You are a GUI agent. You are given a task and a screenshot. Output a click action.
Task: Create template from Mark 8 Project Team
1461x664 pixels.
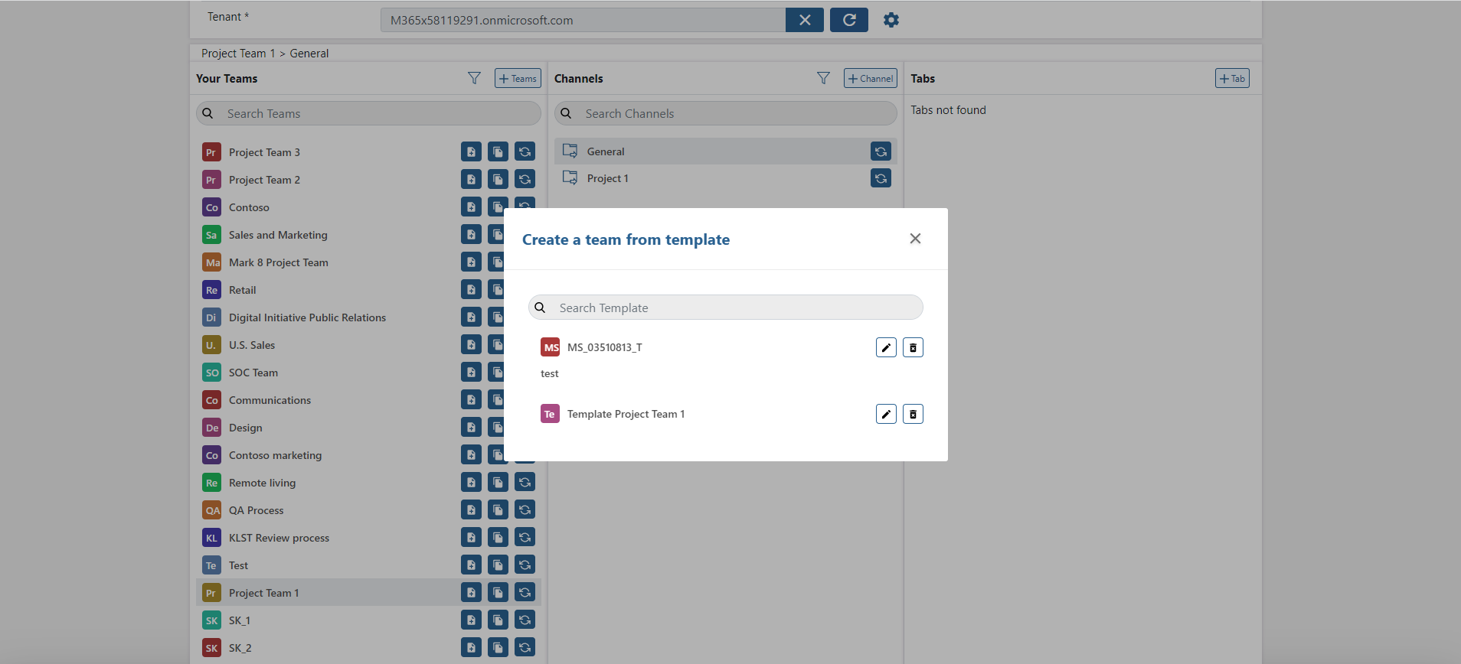pos(471,262)
